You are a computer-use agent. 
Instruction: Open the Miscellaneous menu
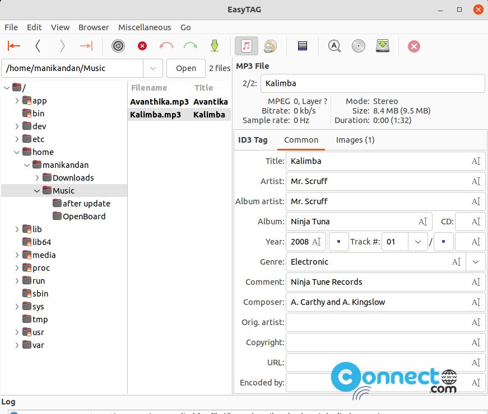pyautogui.click(x=145, y=27)
